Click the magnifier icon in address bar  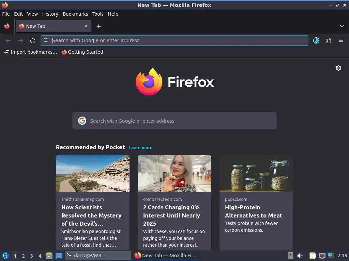46,40
